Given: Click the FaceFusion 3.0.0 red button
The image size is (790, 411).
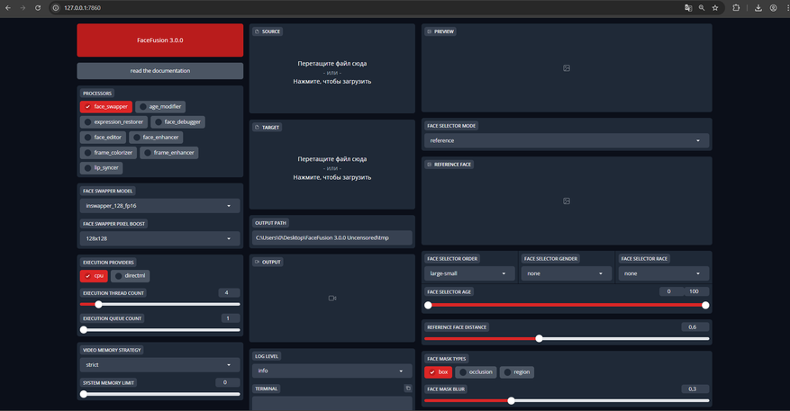Looking at the screenshot, I should [x=160, y=40].
